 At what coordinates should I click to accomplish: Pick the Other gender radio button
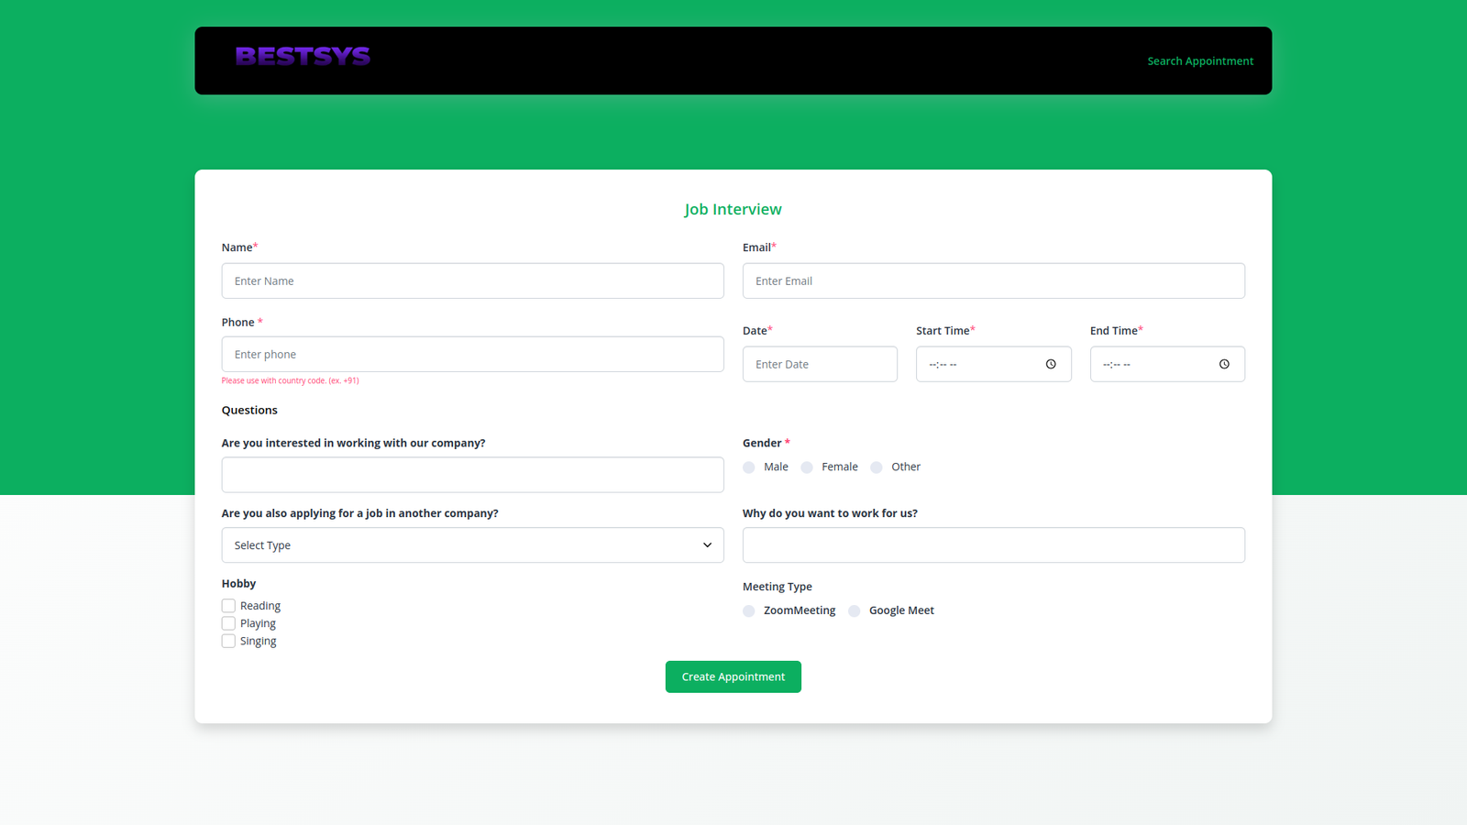877,467
